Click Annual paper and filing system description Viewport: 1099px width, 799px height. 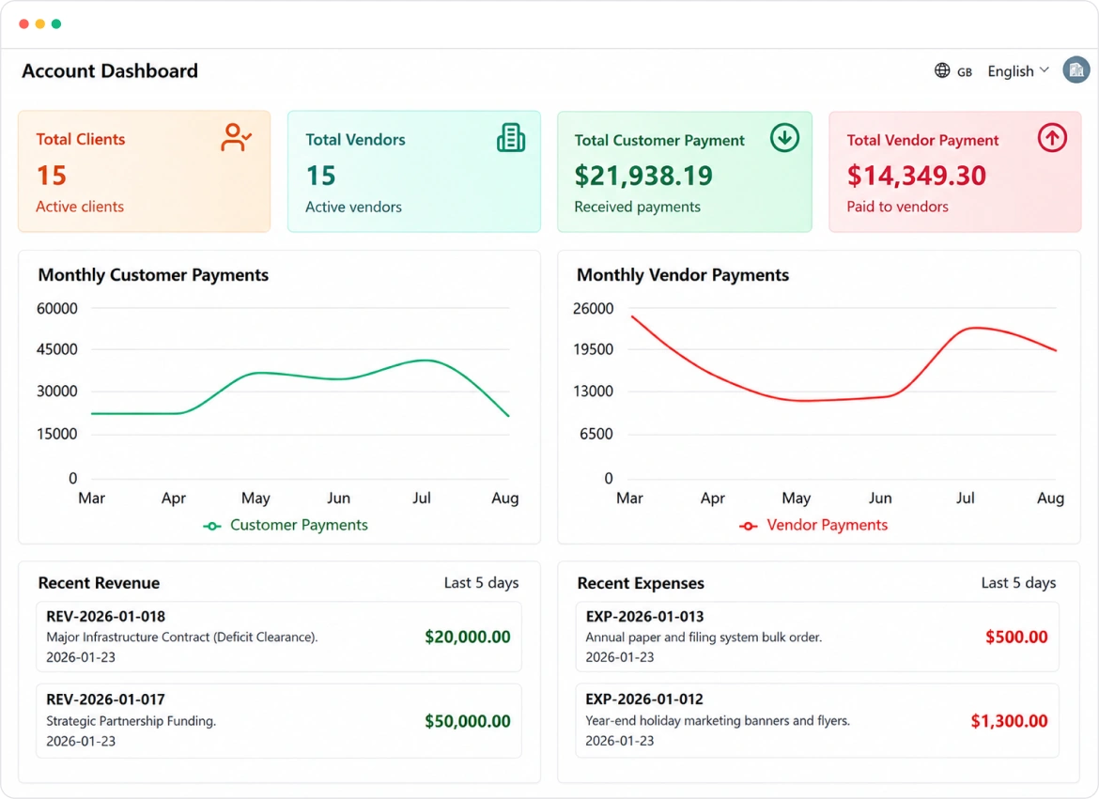(704, 638)
